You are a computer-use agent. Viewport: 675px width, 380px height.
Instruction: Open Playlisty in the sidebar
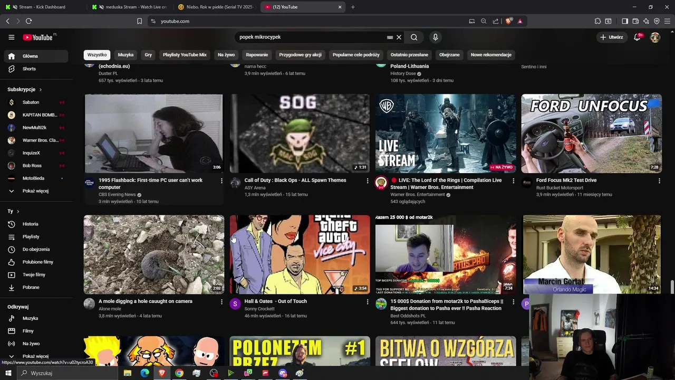click(36, 236)
